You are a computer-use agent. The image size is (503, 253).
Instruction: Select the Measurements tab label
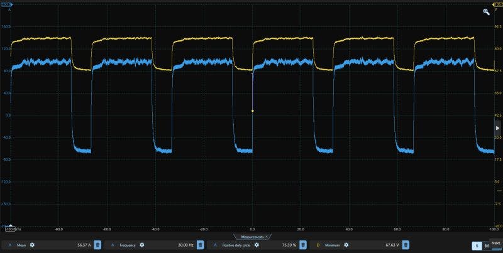(x=251, y=237)
